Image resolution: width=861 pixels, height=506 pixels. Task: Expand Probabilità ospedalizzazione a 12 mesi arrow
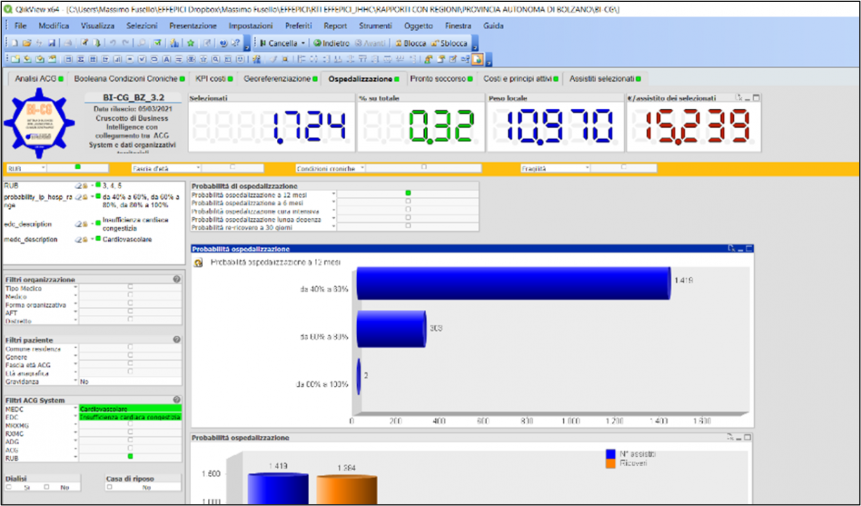[334, 193]
